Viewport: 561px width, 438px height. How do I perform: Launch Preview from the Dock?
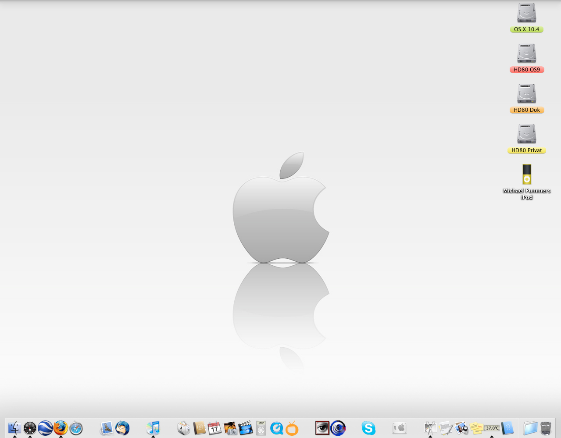tap(461, 428)
